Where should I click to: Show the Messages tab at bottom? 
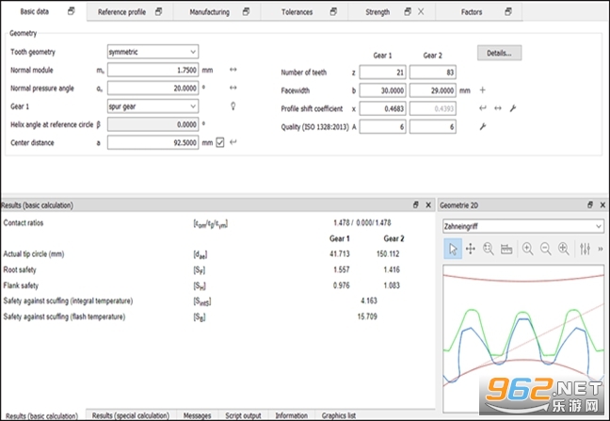[197, 415]
